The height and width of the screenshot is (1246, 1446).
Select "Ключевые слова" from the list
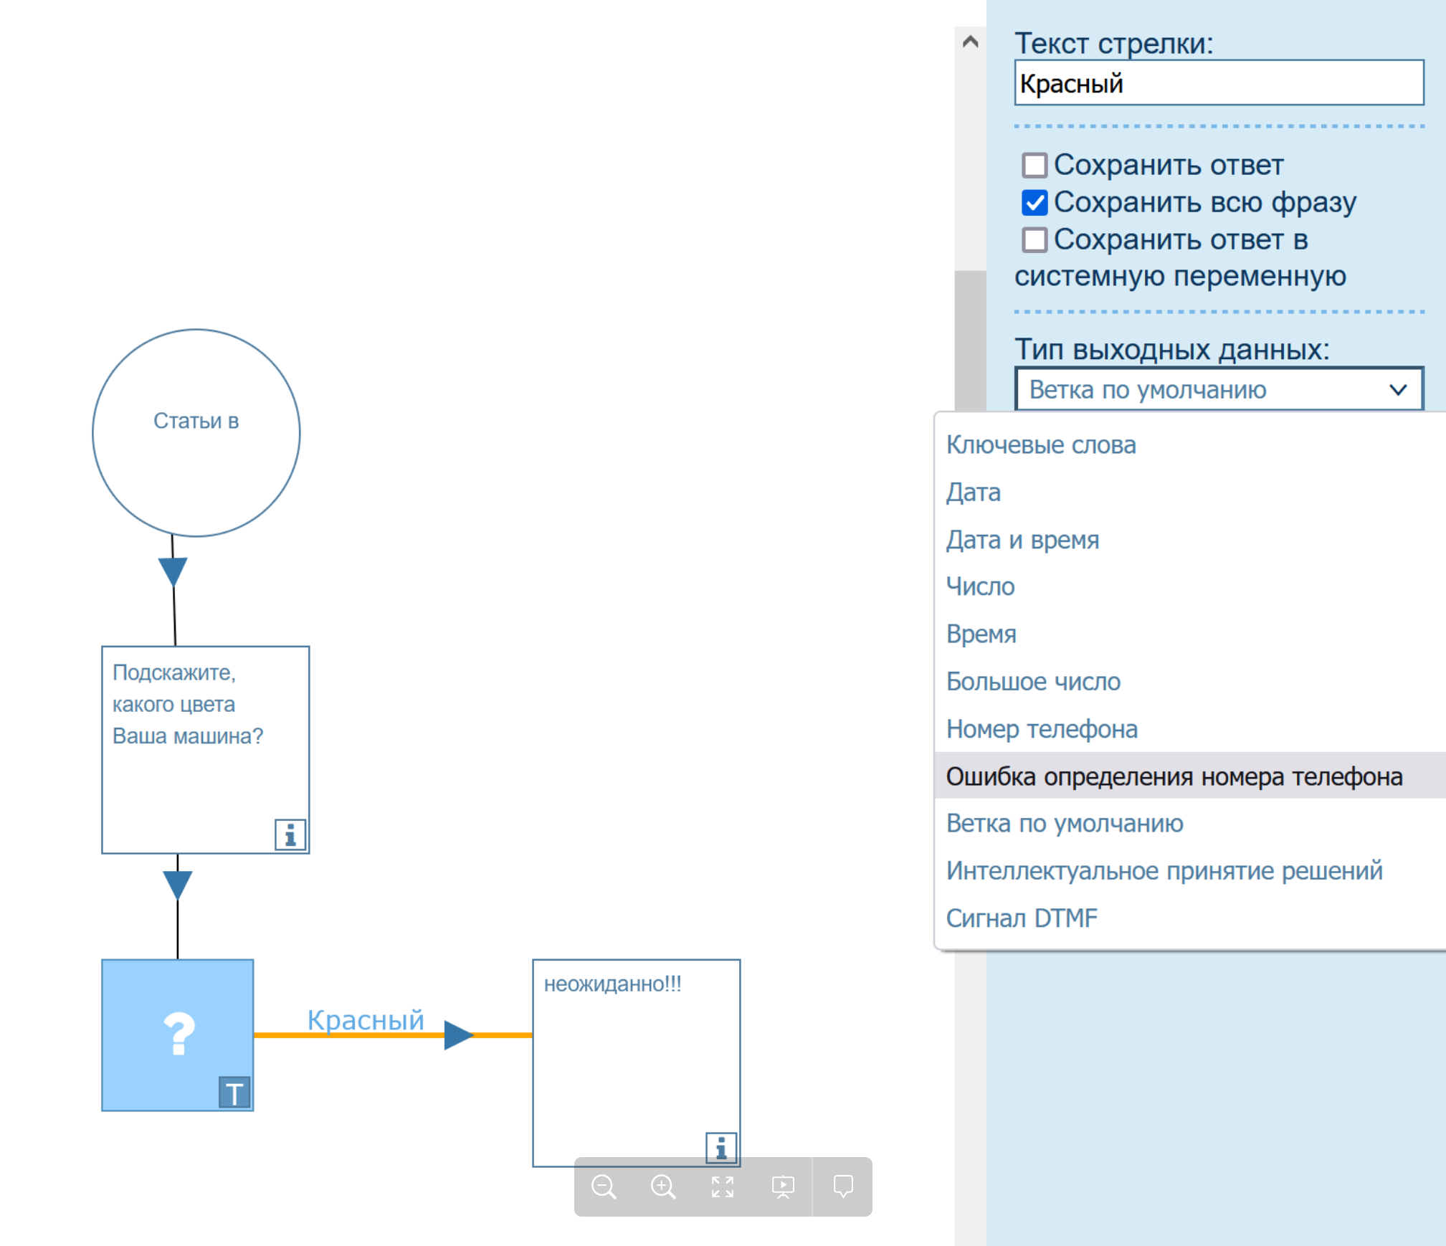[1040, 444]
